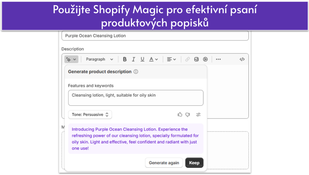Click the insert link icon
The height and width of the screenshot is (175, 309).
(x=188, y=59)
